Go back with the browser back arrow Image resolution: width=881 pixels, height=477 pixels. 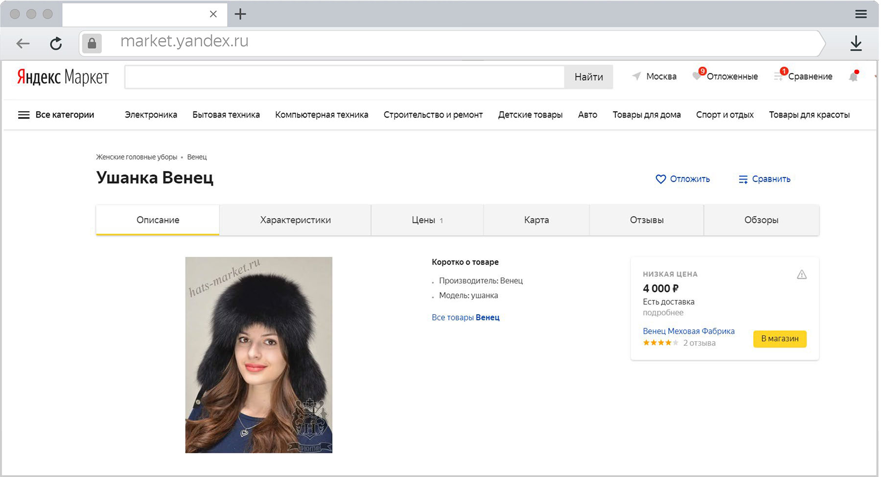[x=23, y=44]
